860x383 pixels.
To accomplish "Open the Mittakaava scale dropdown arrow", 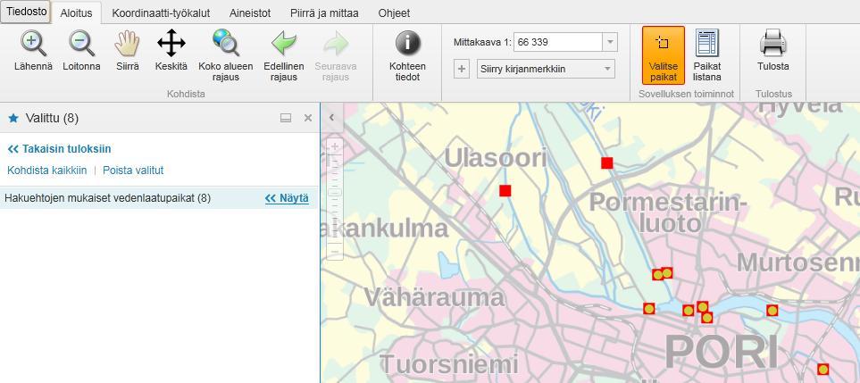I will (x=610, y=42).
